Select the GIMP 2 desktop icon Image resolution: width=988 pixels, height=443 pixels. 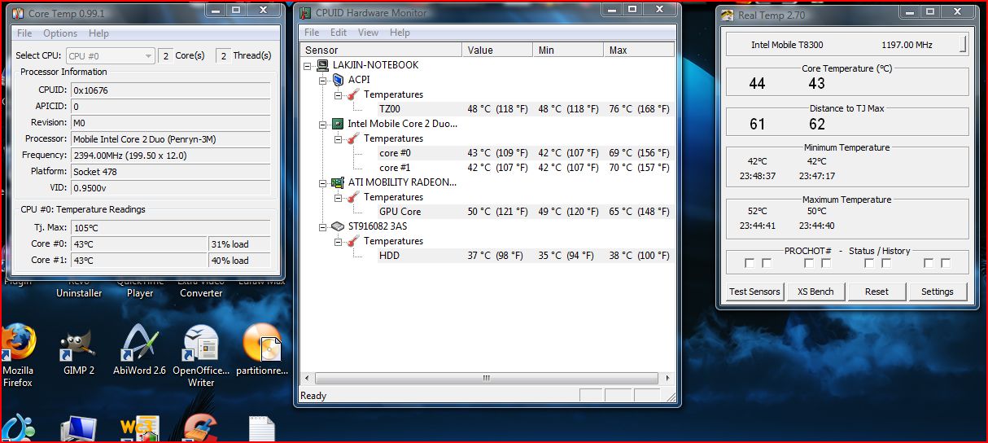click(x=78, y=344)
